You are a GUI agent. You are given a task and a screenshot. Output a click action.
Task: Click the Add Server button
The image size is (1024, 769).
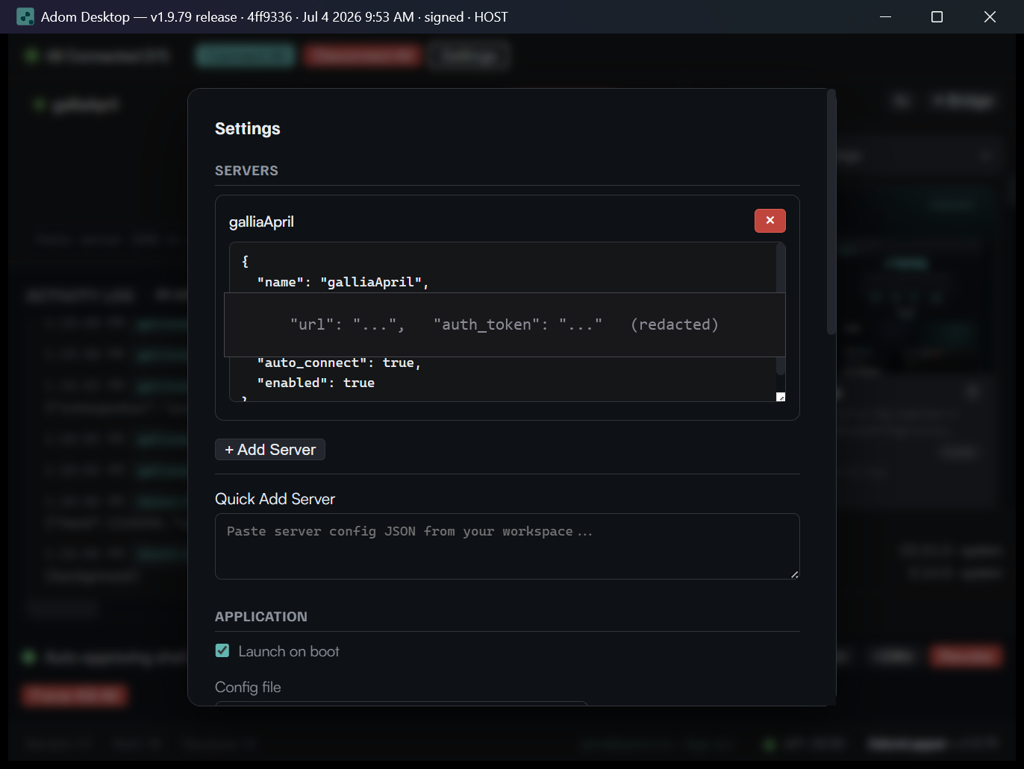[270, 450]
